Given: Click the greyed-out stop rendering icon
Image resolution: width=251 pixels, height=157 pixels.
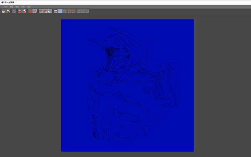Looking at the screenshot, I should (x=14, y=11).
